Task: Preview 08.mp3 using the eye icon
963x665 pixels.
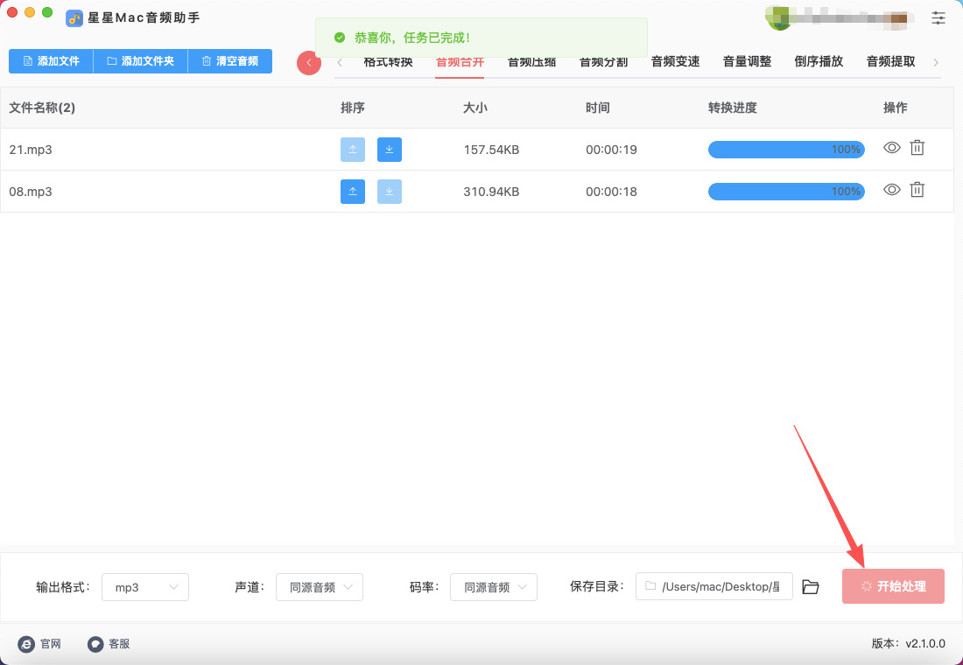Action: click(x=891, y=189)
